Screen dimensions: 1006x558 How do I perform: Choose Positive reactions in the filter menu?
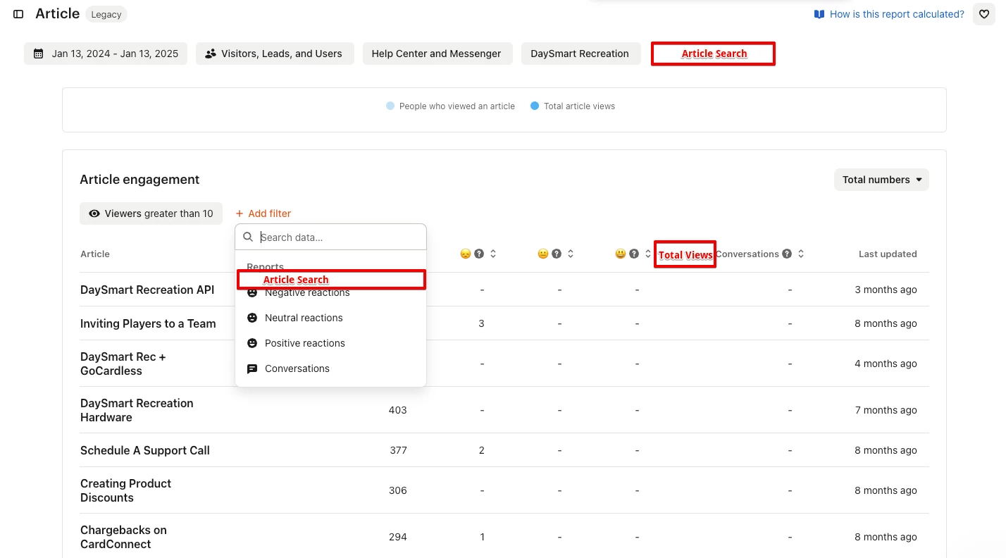click(331, 343)
